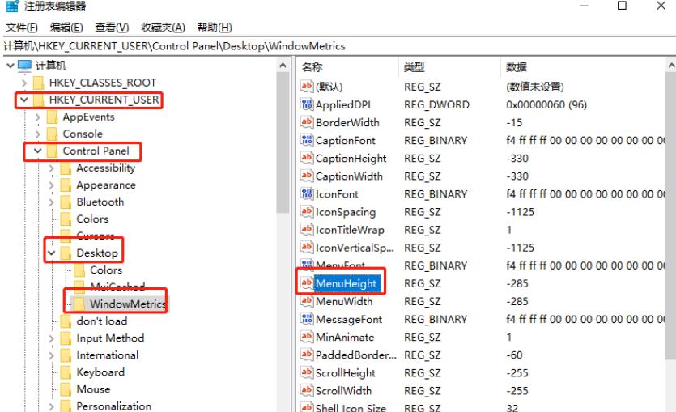Click the folder icon for AppEvents

pyautogui.click(x=53, y=117)
